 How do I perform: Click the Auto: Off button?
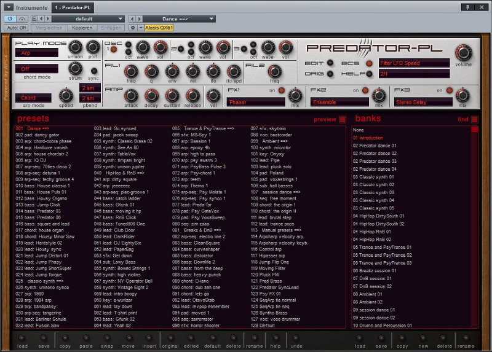(x=17, y=28)
